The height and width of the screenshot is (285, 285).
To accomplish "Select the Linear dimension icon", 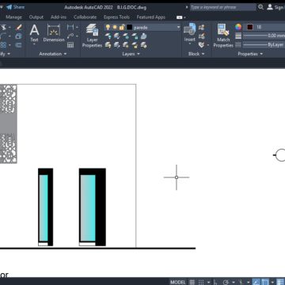I will [70, 27].
